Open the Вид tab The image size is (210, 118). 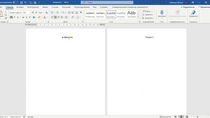tap(95, 7)
